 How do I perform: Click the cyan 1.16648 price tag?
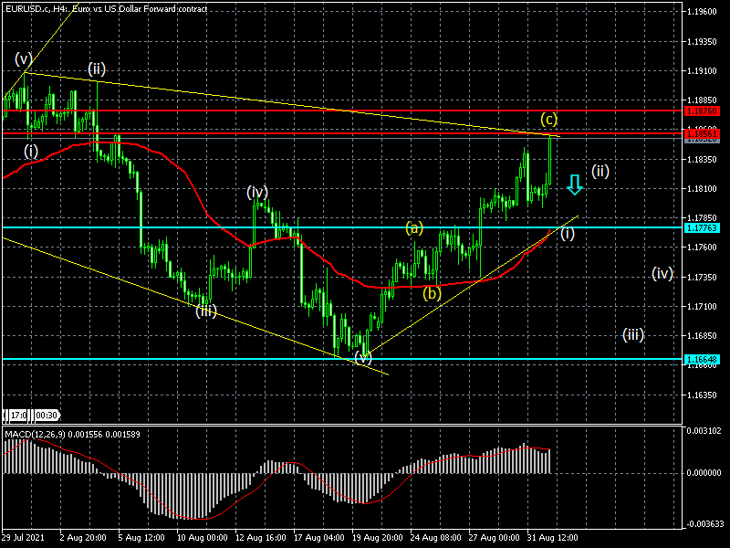[702, 359]
